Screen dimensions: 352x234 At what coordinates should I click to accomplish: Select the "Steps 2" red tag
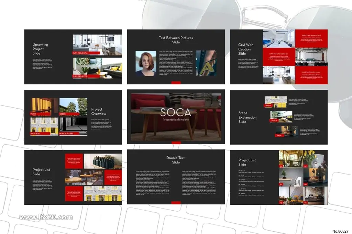[274, 121]
